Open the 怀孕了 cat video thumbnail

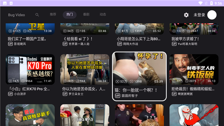[139, 69]
